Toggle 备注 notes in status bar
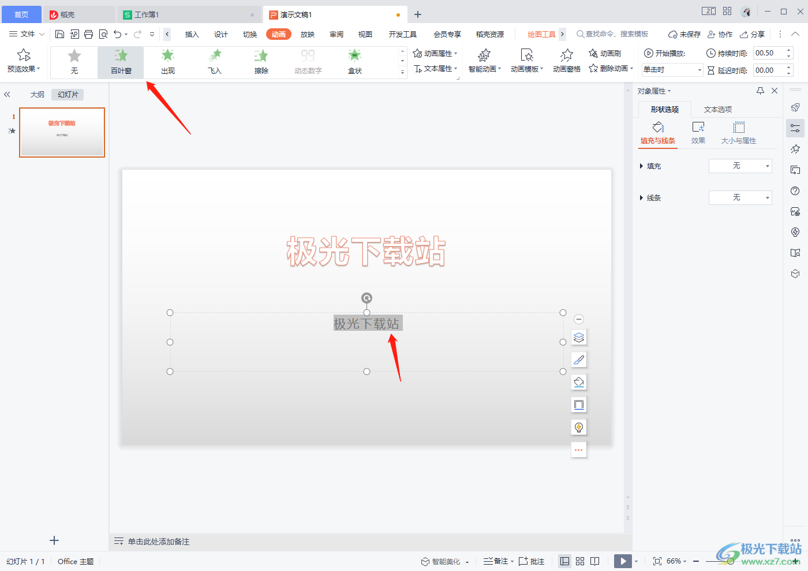Screen dimensions: 808x571 [x=496, y=561]
